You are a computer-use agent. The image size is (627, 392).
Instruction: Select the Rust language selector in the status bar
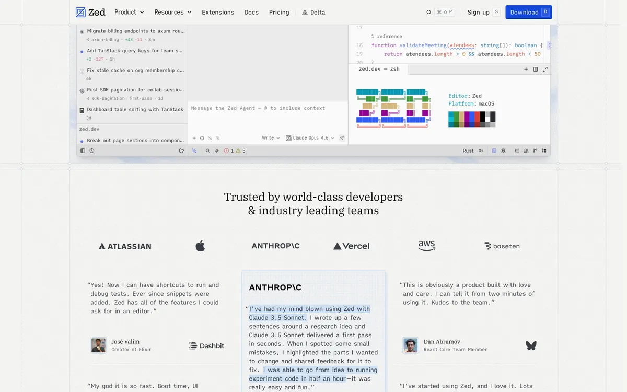468,151
